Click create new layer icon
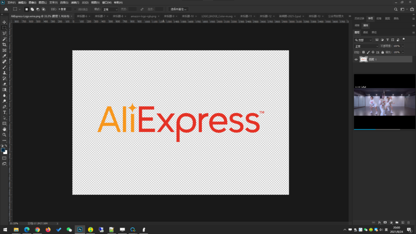 (x=403, y=222)
